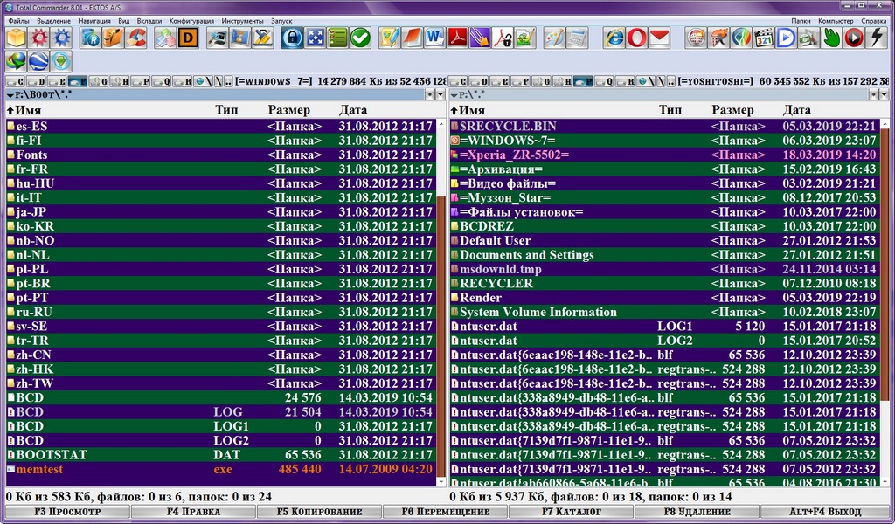
Task: Click the green checkmark toolbar icon
Action: 360,38
